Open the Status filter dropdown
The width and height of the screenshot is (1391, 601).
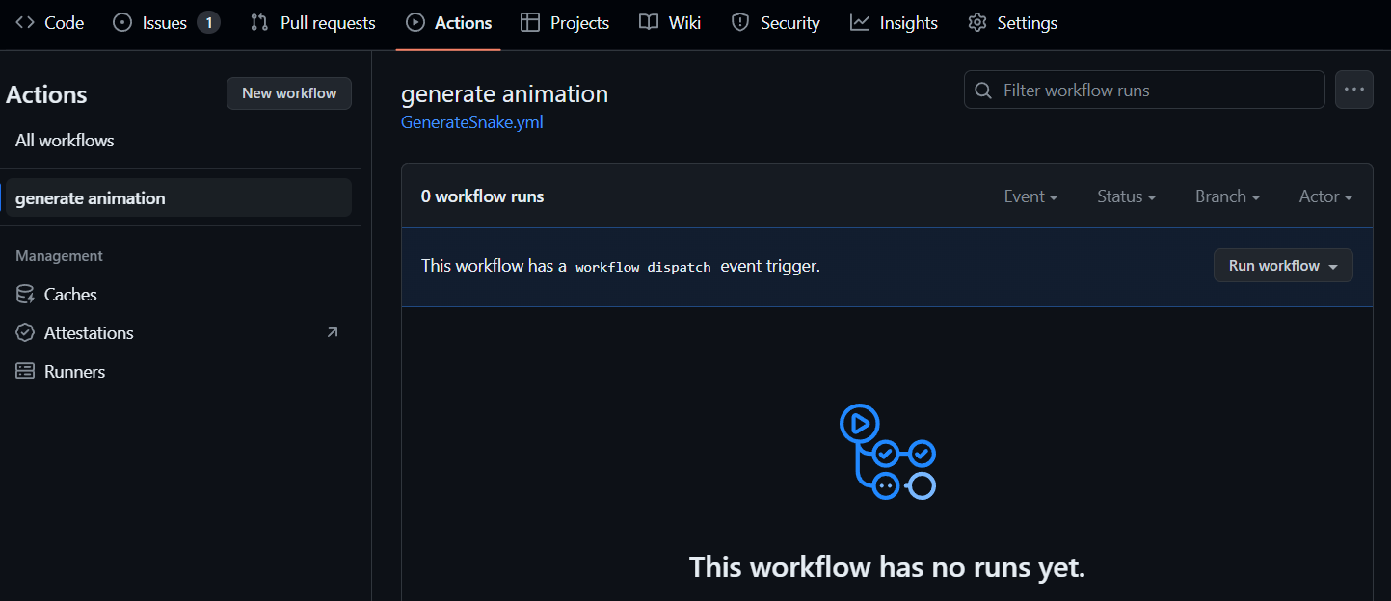tap(1125, 196)
